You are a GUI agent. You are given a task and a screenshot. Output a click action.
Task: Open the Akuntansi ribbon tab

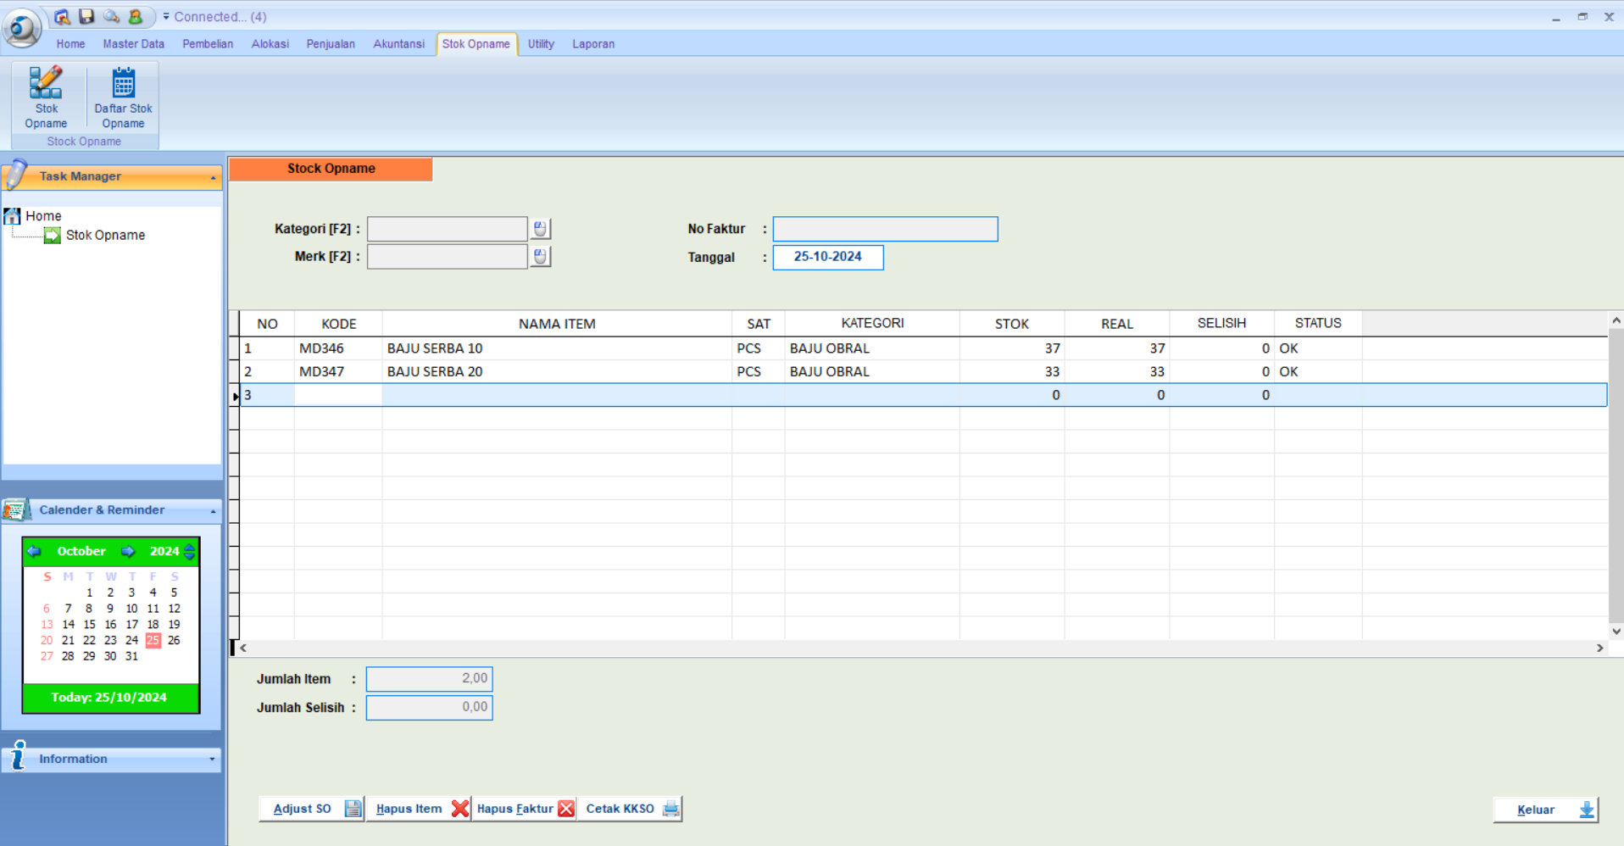point(398,44)
